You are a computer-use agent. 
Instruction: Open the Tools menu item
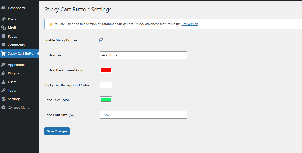(19, 90)
